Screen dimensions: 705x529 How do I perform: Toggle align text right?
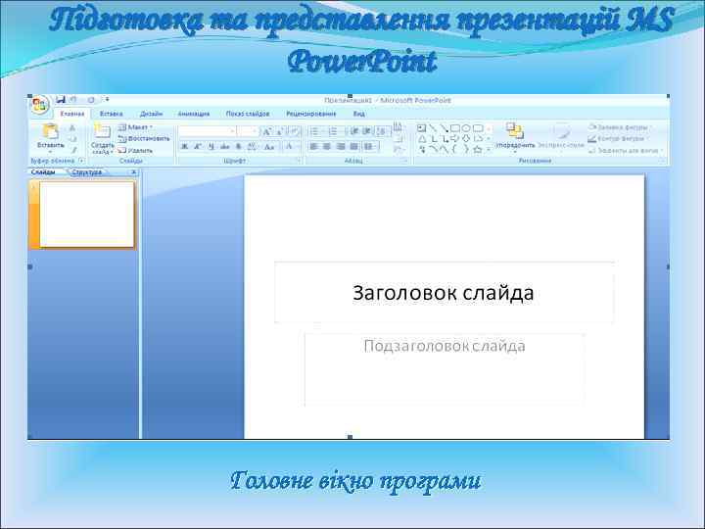(341, 146)
